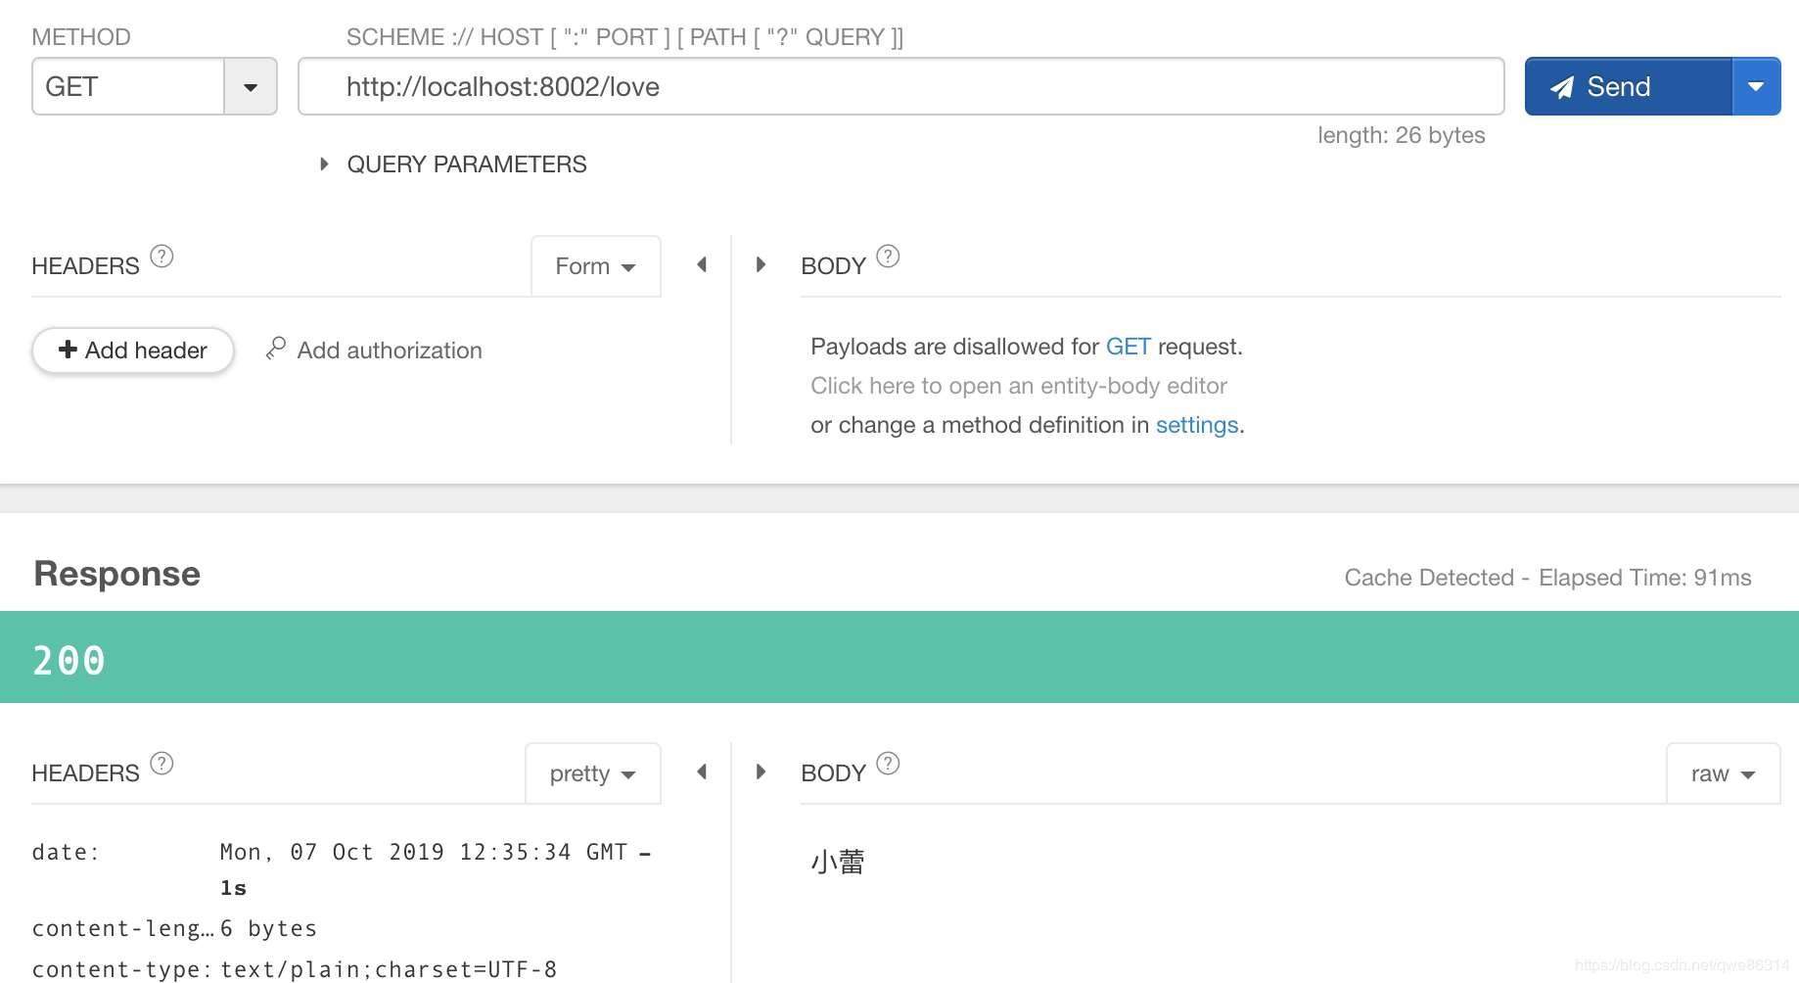Screen dimensions: 1799x983
Task: Collapse request headers panel with left arrow
Action: click(x=702, y=265)
